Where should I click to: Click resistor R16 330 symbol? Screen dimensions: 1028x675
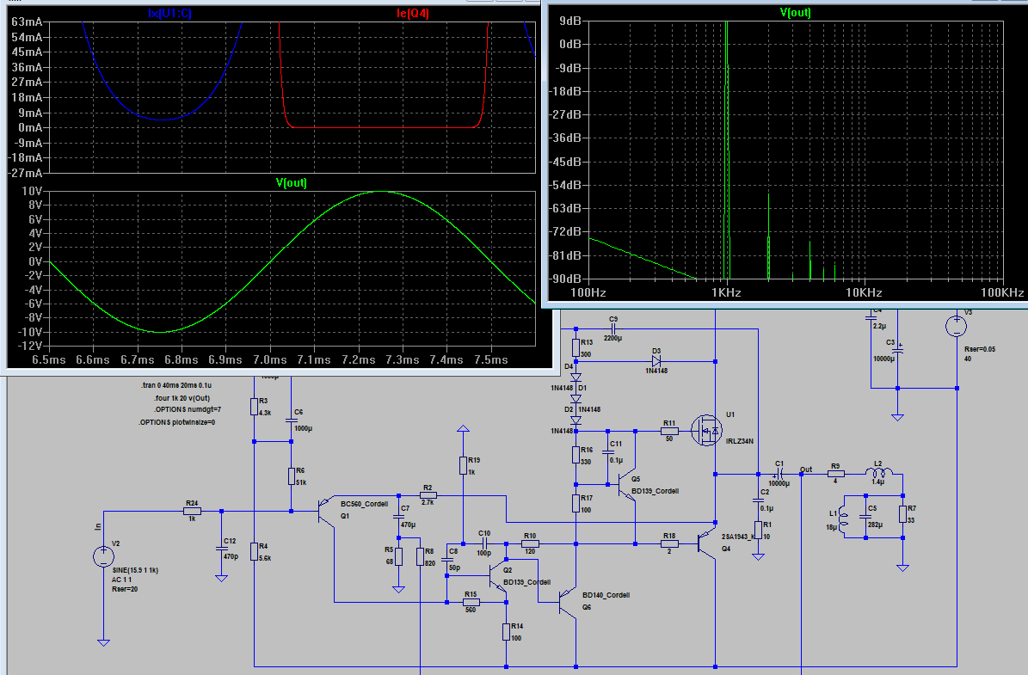(576, 455)
